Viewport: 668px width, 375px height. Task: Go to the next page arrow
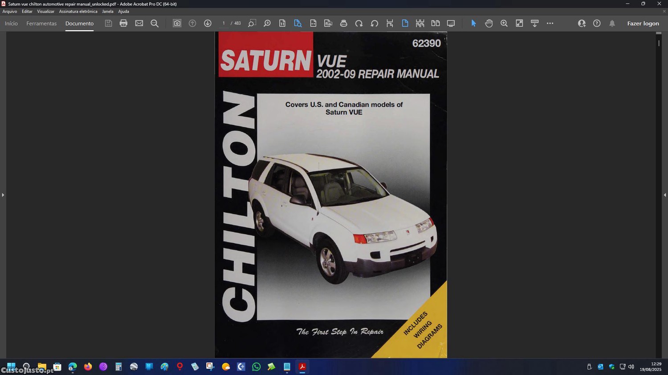coord(208,23)
